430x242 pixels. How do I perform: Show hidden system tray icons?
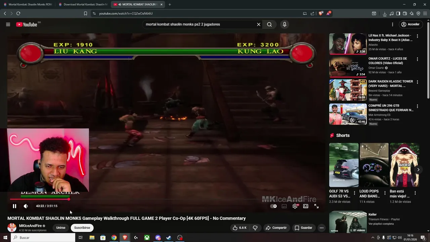[373, 238]
